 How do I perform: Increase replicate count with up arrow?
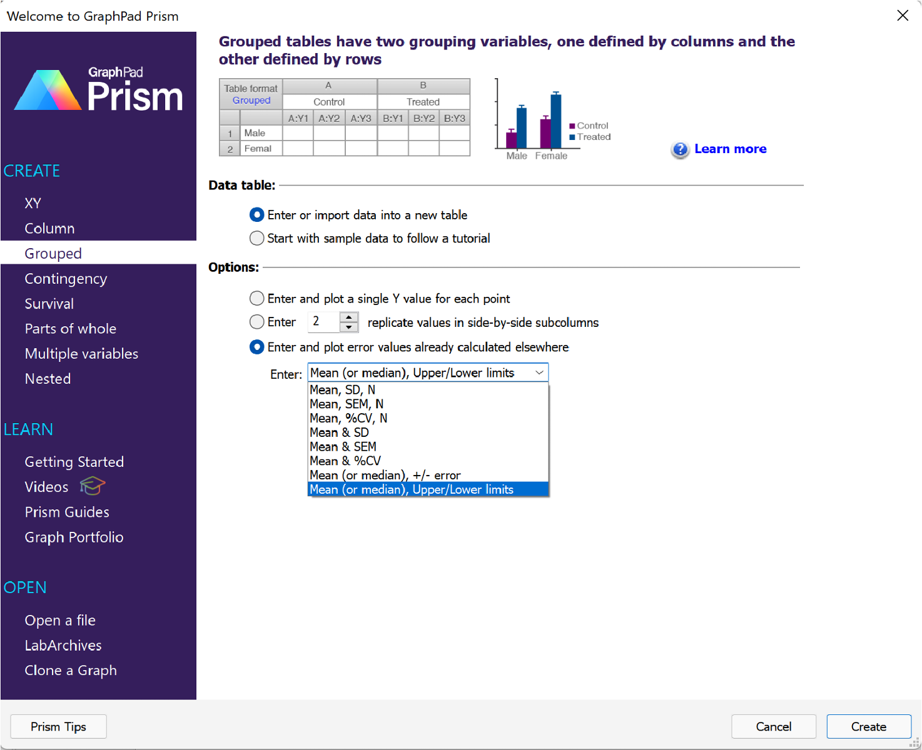coord(348,317)
